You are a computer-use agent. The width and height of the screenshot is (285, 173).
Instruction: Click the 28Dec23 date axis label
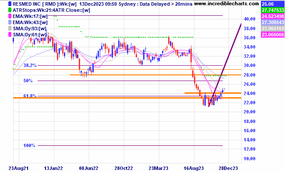click(228, 168)
